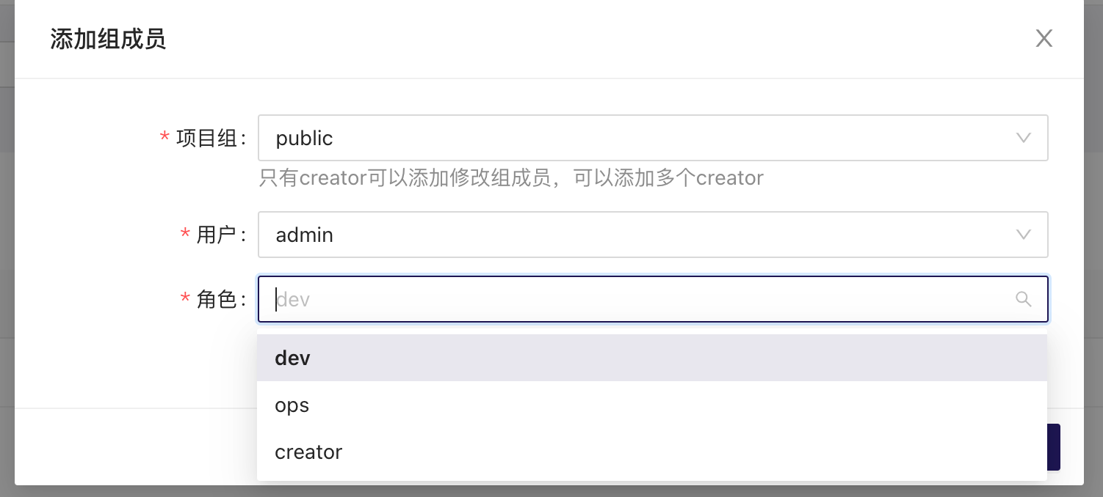Pick the creator role option
This screenshot has width=1103, height=497.
tap(652, 452)
